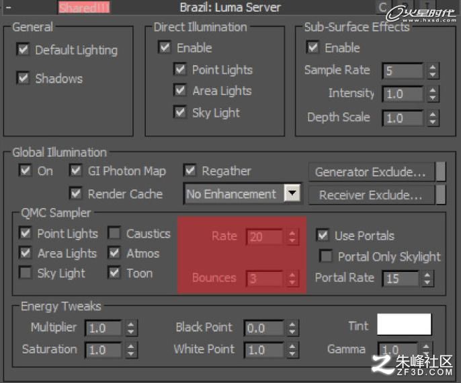461x383 pixels.
Task: Toggle Render Cache checkbox
Action: [75, 193]
